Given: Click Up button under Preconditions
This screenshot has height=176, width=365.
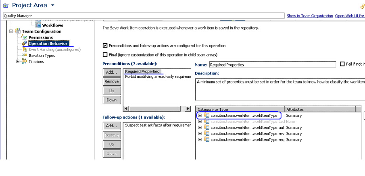Looking at the screenshot, I should pyautogui.click(x=111, y=91).
